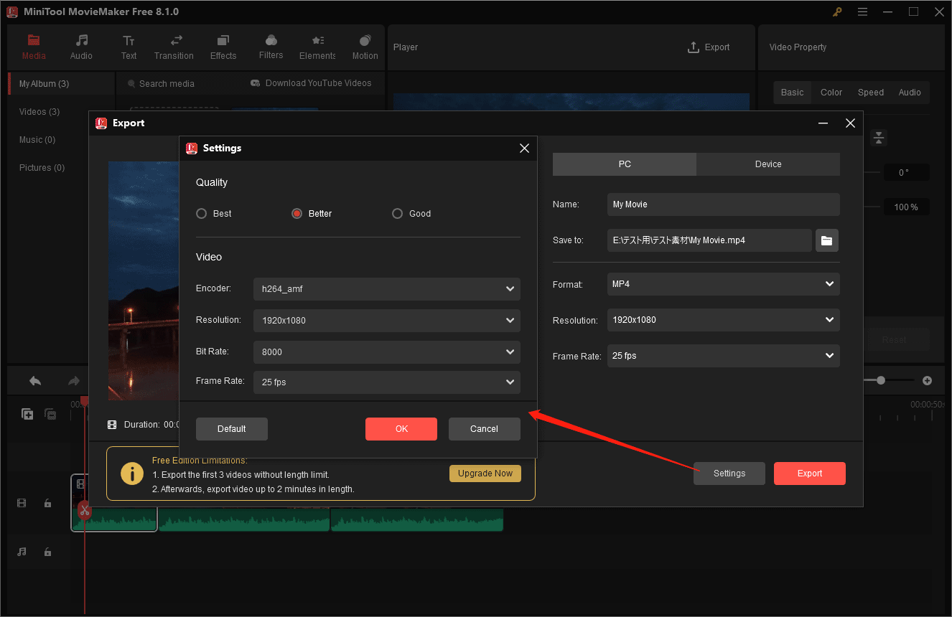952x617 pixels.
Task: Click the add track icon on timeline
Action: pos(27,414)
